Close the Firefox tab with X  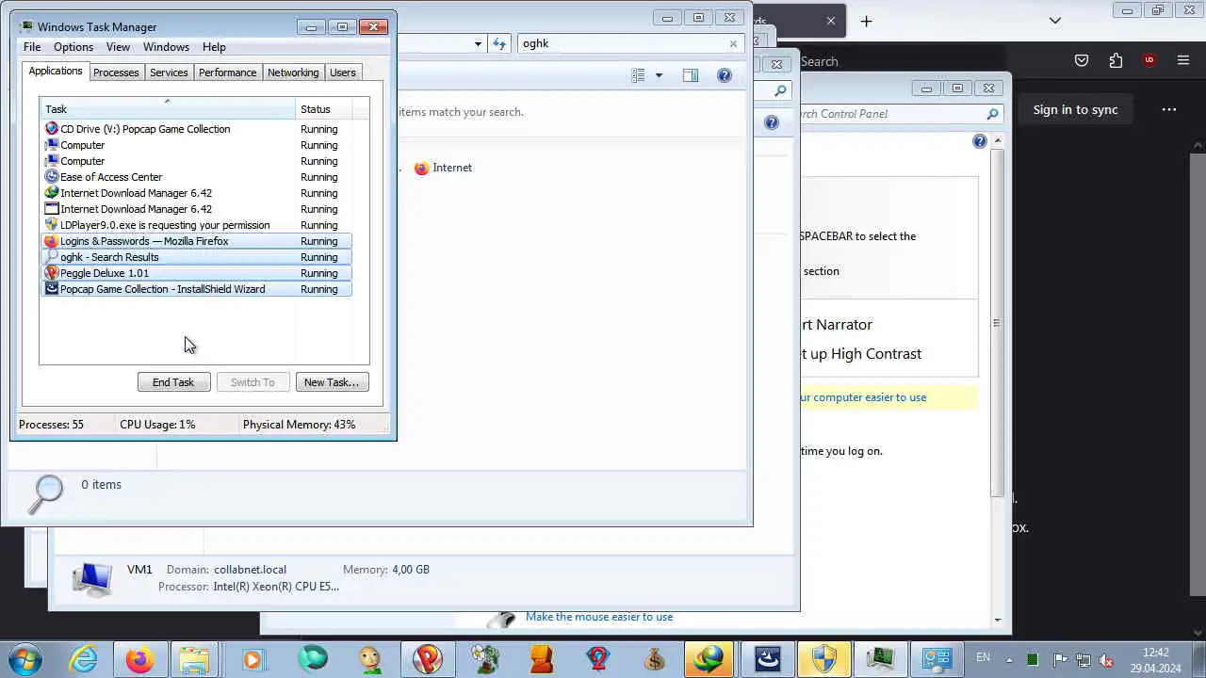pyautogui.click(x=831, y=21)
